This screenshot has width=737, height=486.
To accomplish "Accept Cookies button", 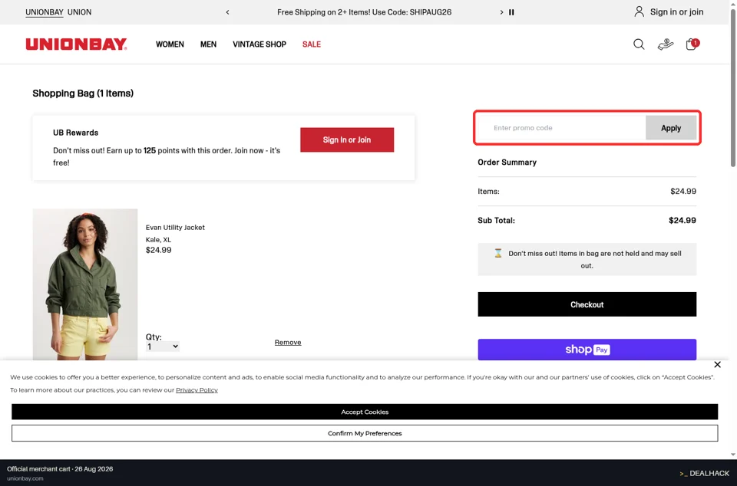I will (x=365, y=412).
